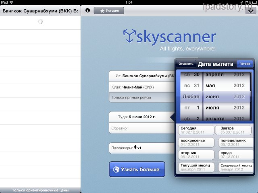Select the Из: Бангкок Суварнабхуми field

click(142, 76)
